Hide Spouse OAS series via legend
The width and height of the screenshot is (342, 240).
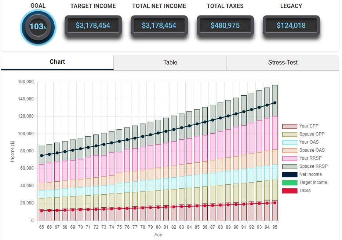coord(290,150)
